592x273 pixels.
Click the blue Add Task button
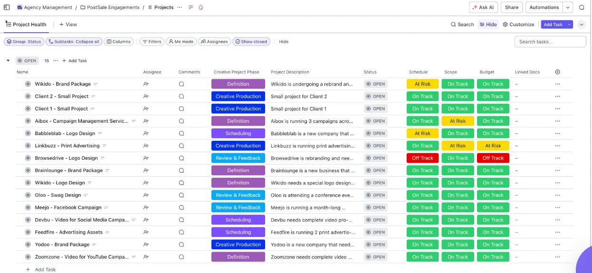point(553,24)
